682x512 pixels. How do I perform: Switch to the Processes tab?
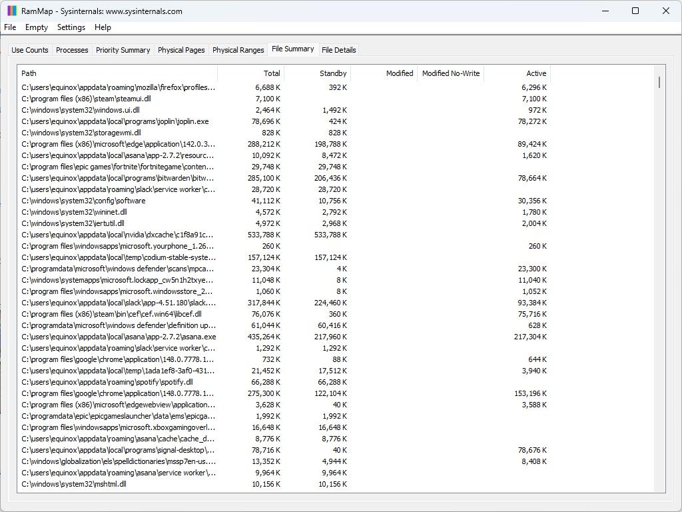click(x=72, y=50)
